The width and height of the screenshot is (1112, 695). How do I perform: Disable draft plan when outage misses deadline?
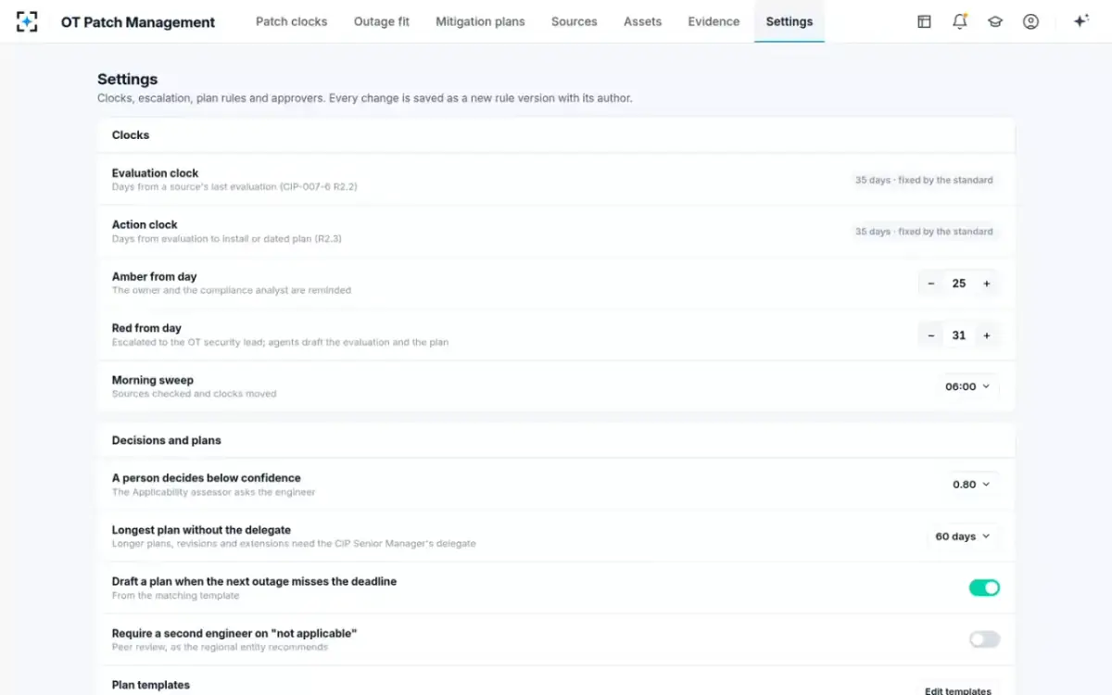pos(984,588)
